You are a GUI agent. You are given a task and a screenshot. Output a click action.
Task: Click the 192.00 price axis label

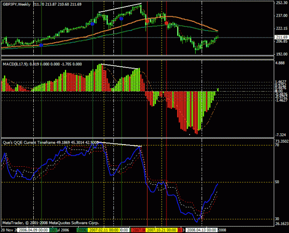click(x=282, y=54)
